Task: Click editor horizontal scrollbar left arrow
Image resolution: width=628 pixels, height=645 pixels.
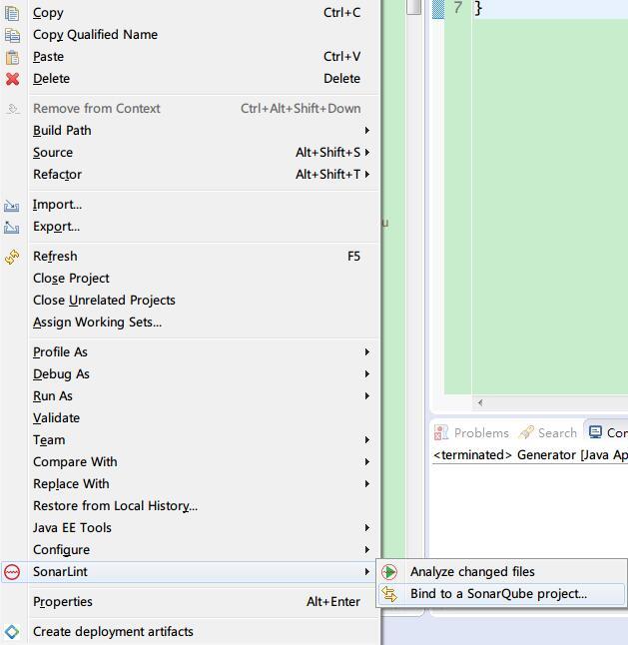Action: tap(480, 402)
